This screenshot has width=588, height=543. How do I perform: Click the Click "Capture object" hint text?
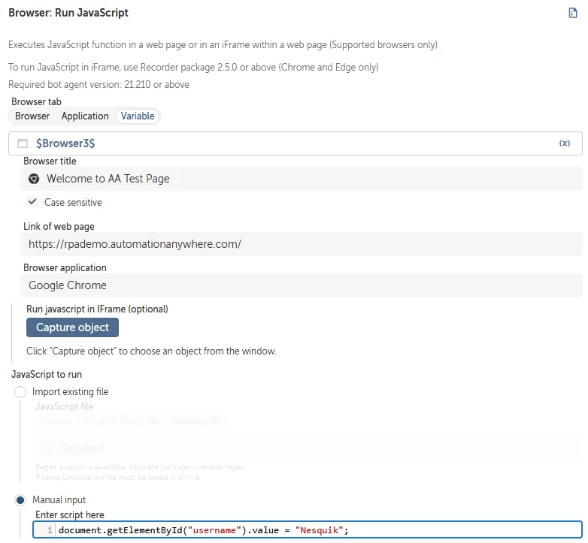click(x=151, y=351)
